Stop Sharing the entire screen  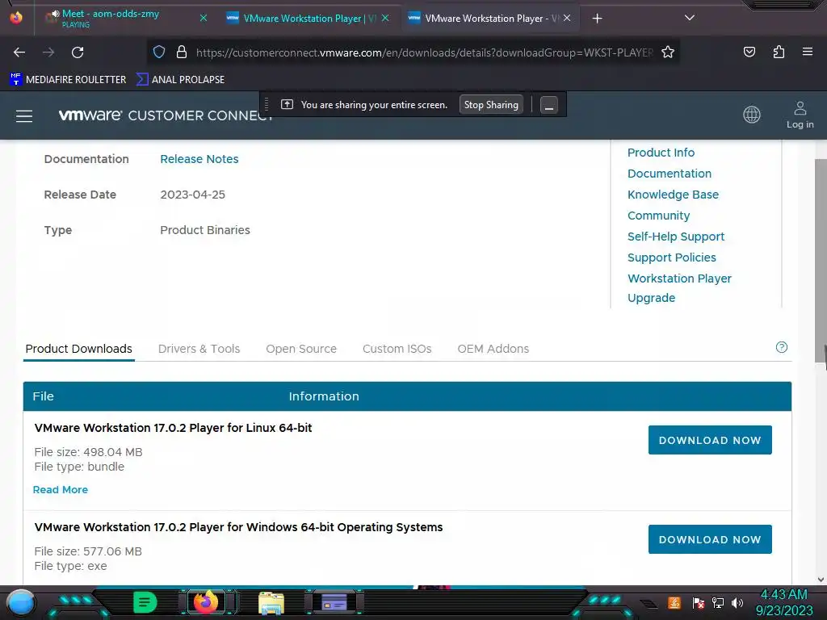pos(491,105)
